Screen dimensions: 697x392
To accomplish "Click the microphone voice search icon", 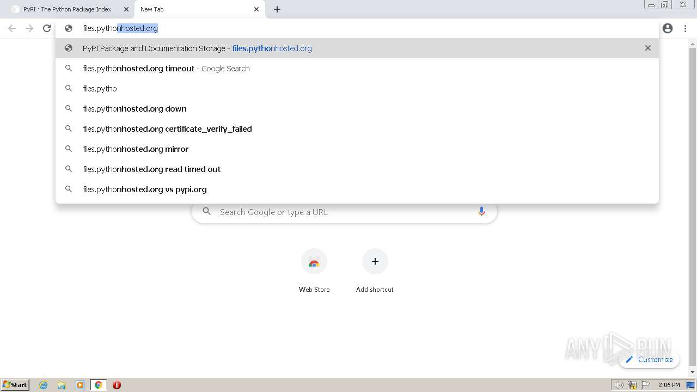I will 481,212.
